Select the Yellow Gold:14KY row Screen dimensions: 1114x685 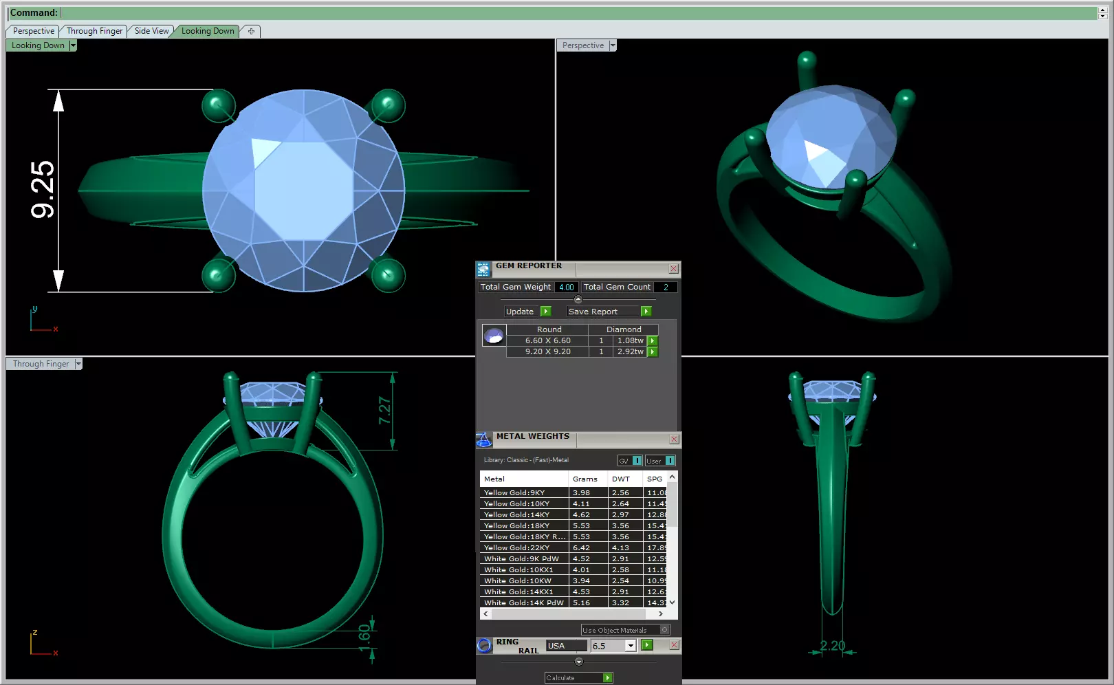(574, 514)
